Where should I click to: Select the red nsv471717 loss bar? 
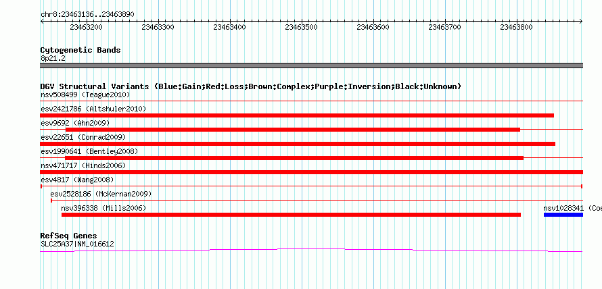point(311,172)
